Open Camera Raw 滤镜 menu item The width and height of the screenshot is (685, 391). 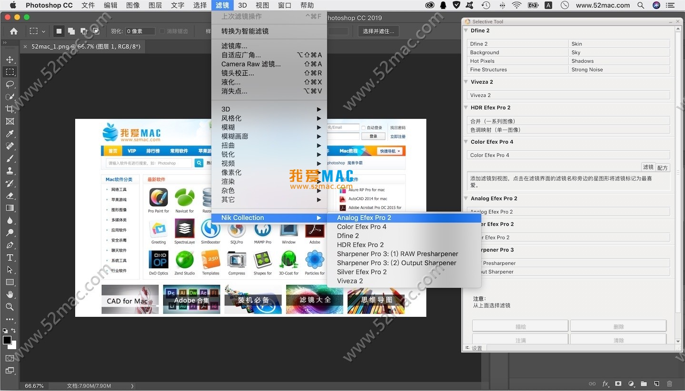(x=269, y=64)
